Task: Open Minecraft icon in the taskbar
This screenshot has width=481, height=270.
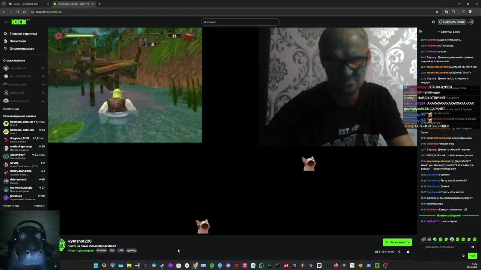Action: point(377,265)
